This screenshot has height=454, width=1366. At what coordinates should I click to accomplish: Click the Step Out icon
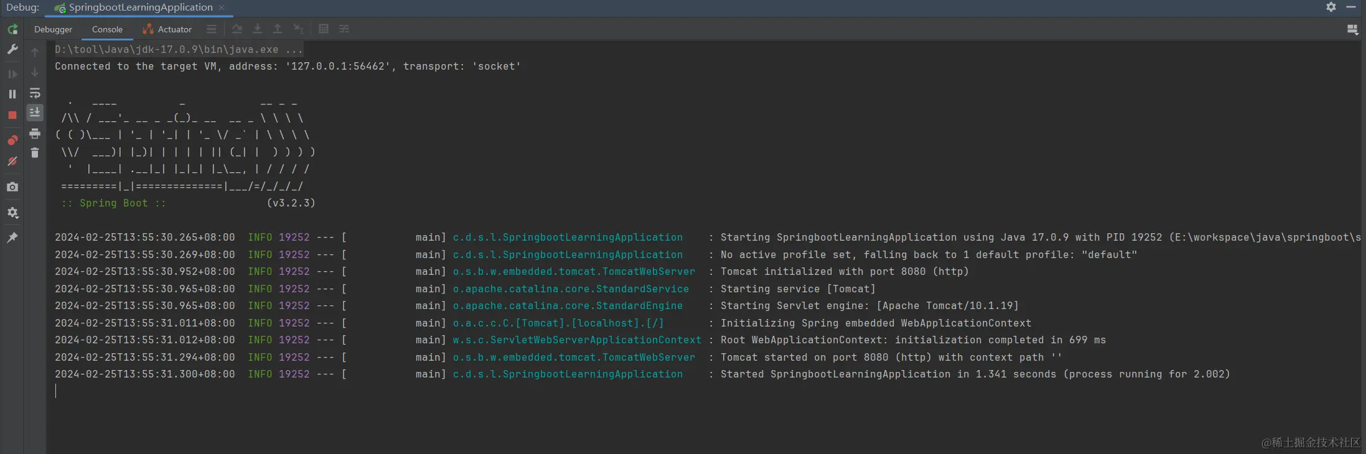tap(278, 29)
